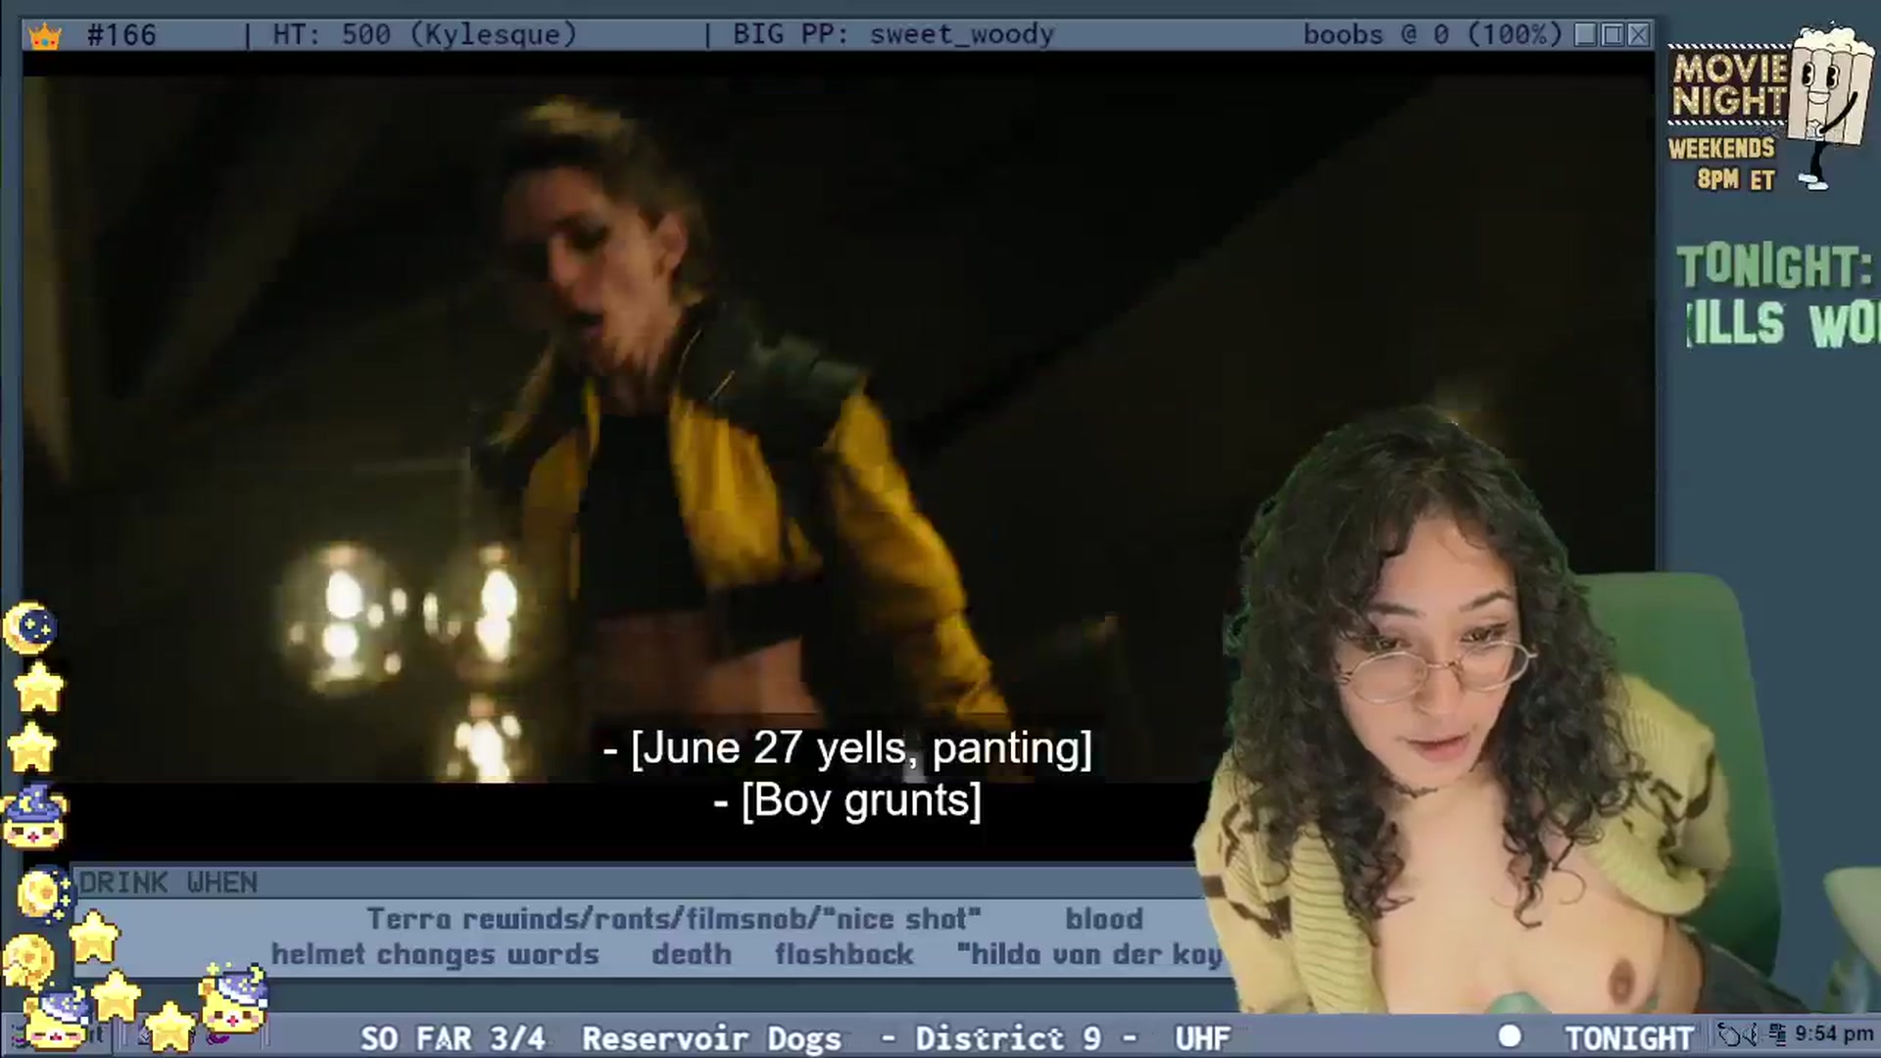Click the 'TONIGHT:' heading on the right panel

click(1774, 266)
